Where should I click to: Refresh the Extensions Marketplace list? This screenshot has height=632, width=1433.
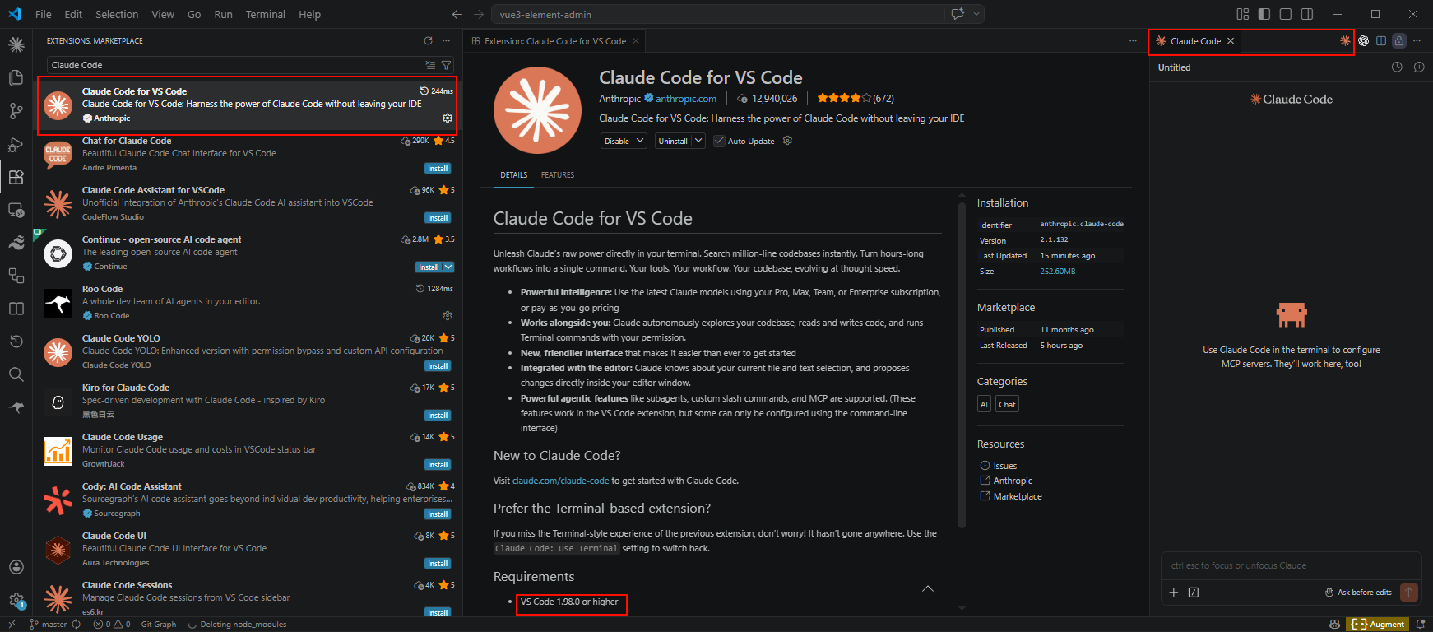click(x=428, y=40)
